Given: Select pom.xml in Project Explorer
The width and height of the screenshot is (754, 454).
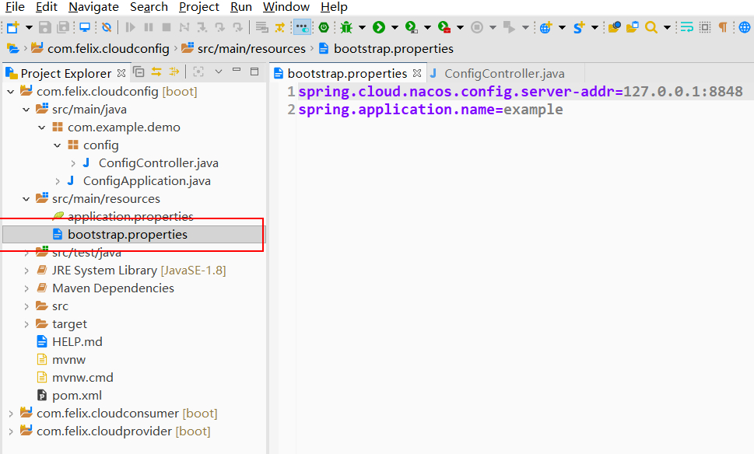Looking at the screenshot, I should point(77,396).
